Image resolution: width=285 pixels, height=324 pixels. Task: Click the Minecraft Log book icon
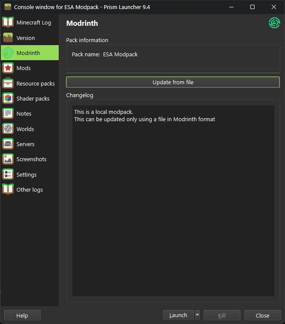click(8, 22)
